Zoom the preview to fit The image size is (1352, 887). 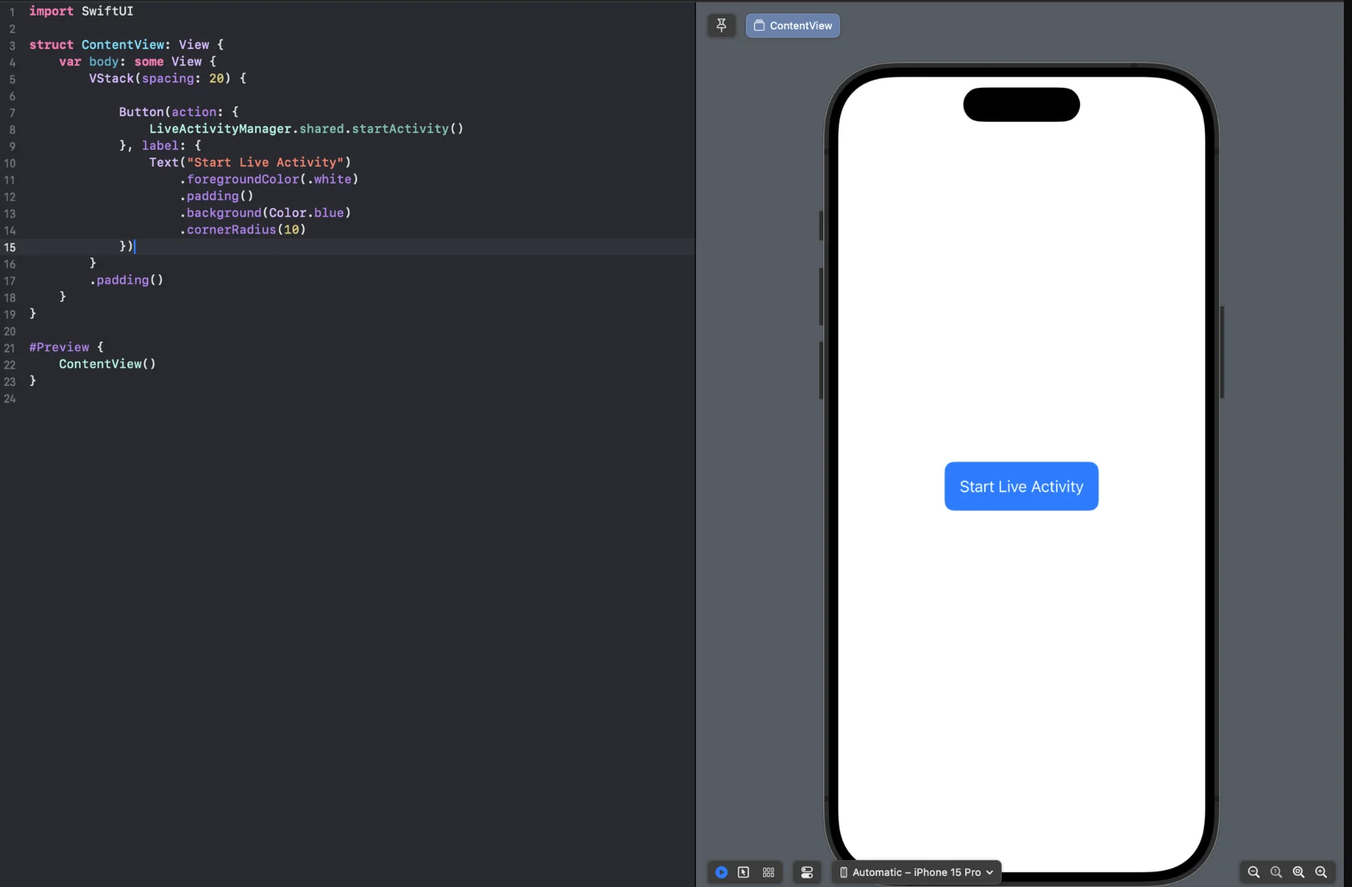click(1298, 872)
